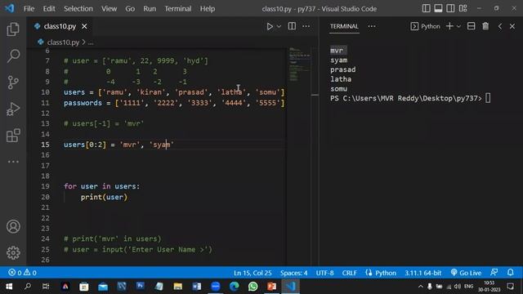Image resolution: width=523 pixels, height=294 pixels.
Task: Open WhatsApp from the taskbar
Action: point(253,286)
